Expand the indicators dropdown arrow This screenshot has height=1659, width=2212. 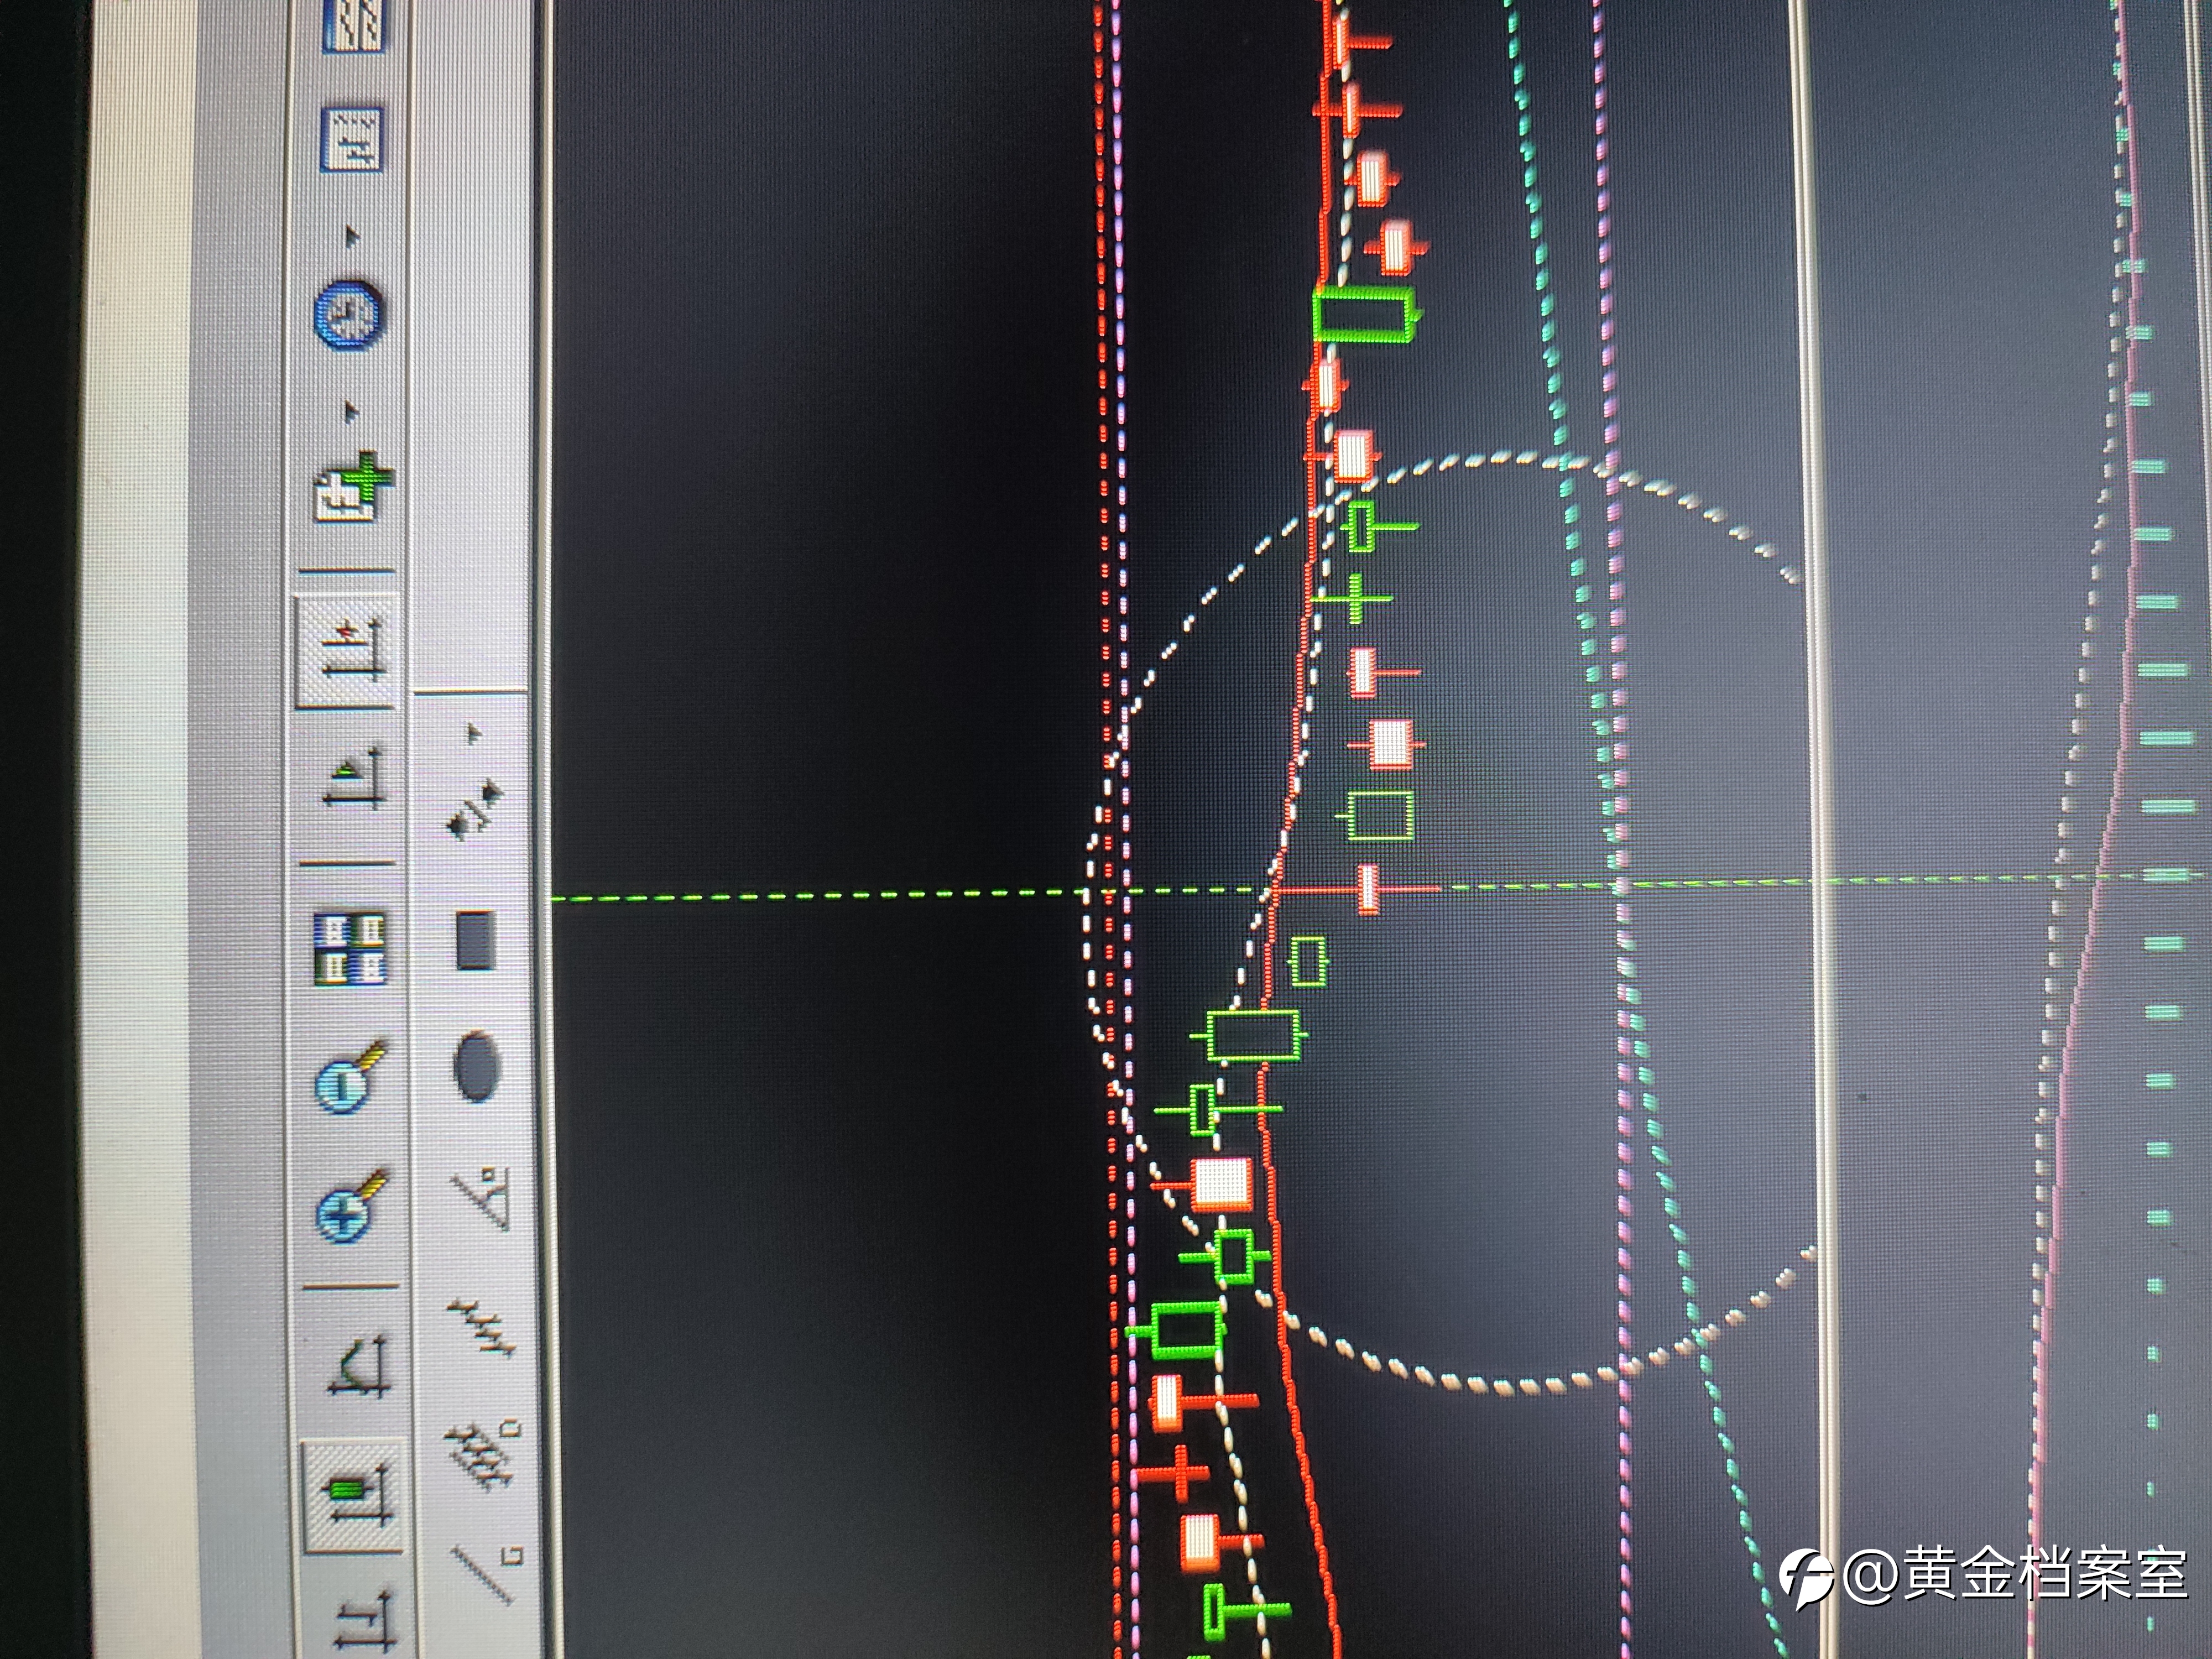[x=351, y=411]
